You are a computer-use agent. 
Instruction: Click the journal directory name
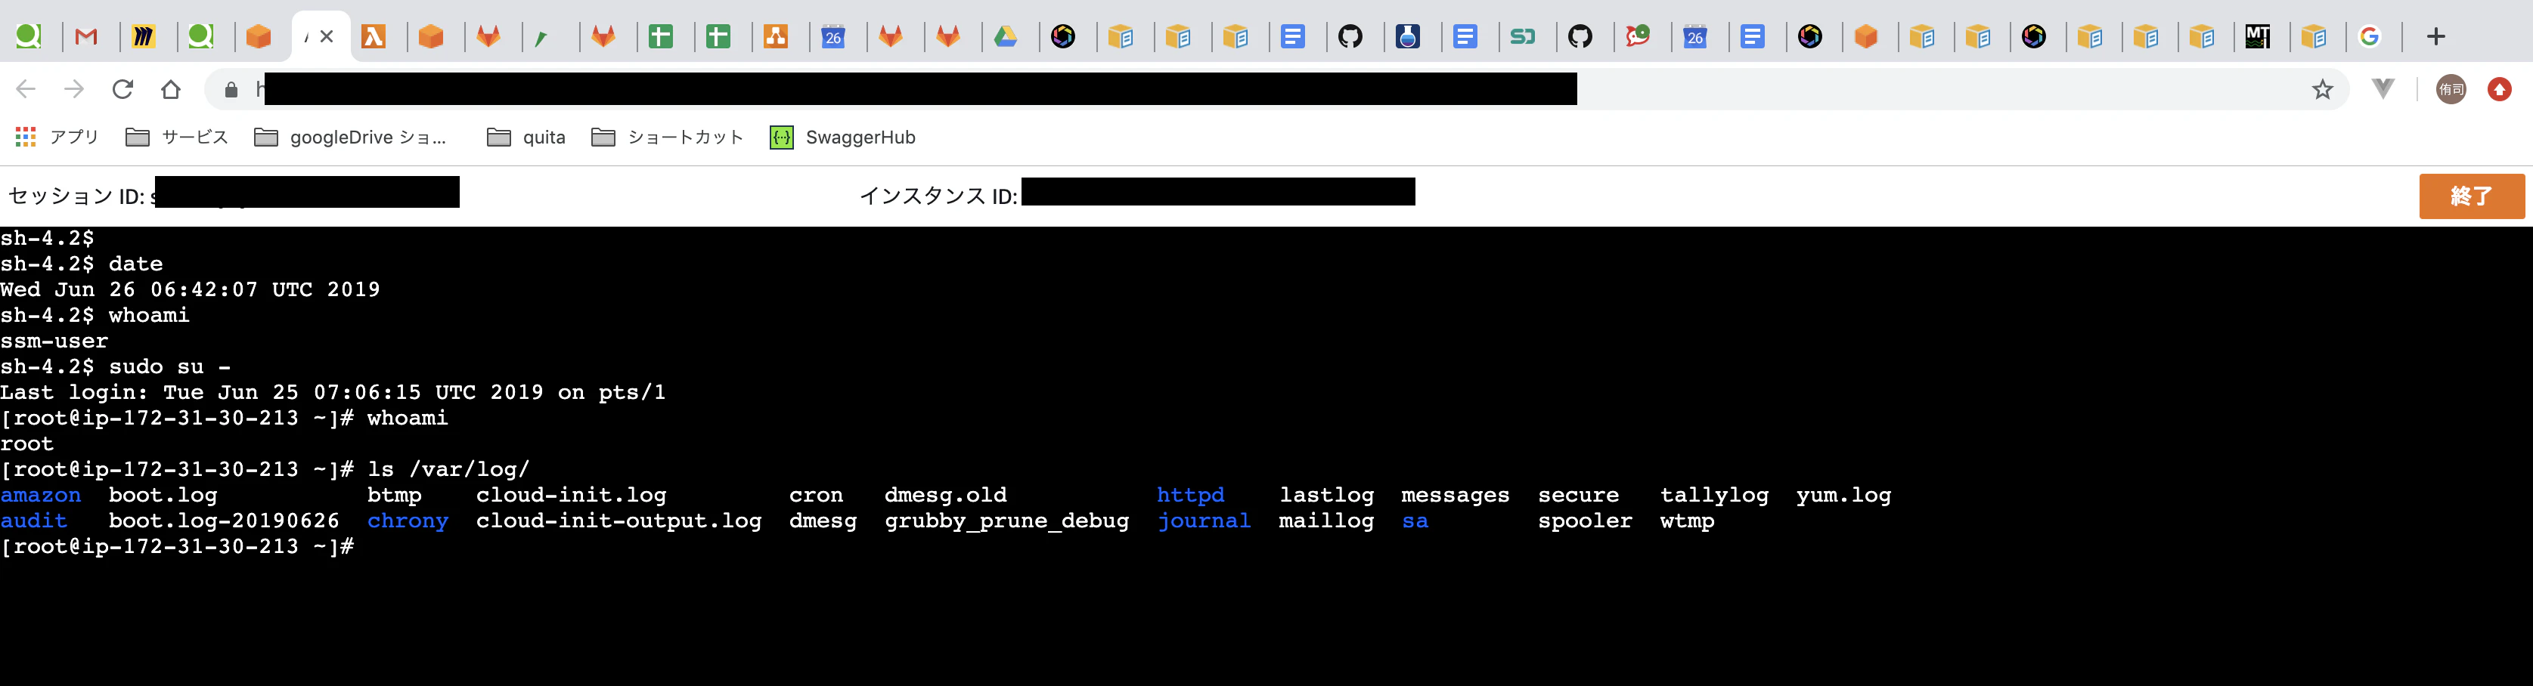coord(1204,520)
